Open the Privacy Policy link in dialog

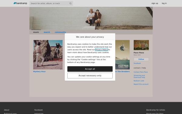(102, 50)
